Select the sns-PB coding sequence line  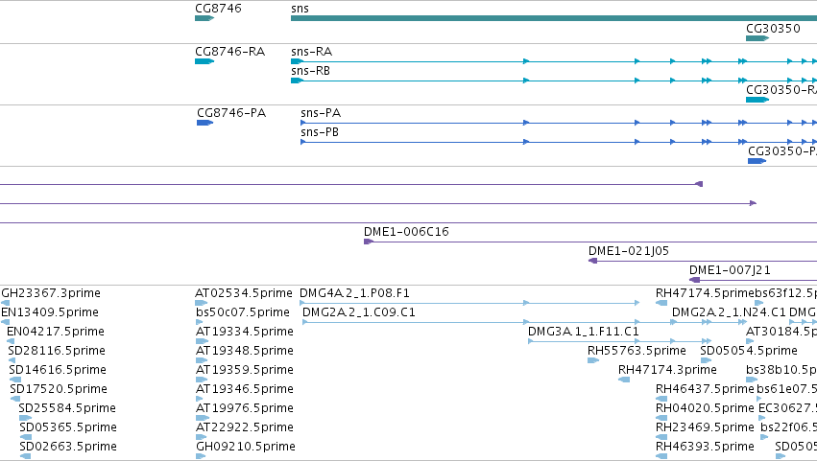point(559,142)
